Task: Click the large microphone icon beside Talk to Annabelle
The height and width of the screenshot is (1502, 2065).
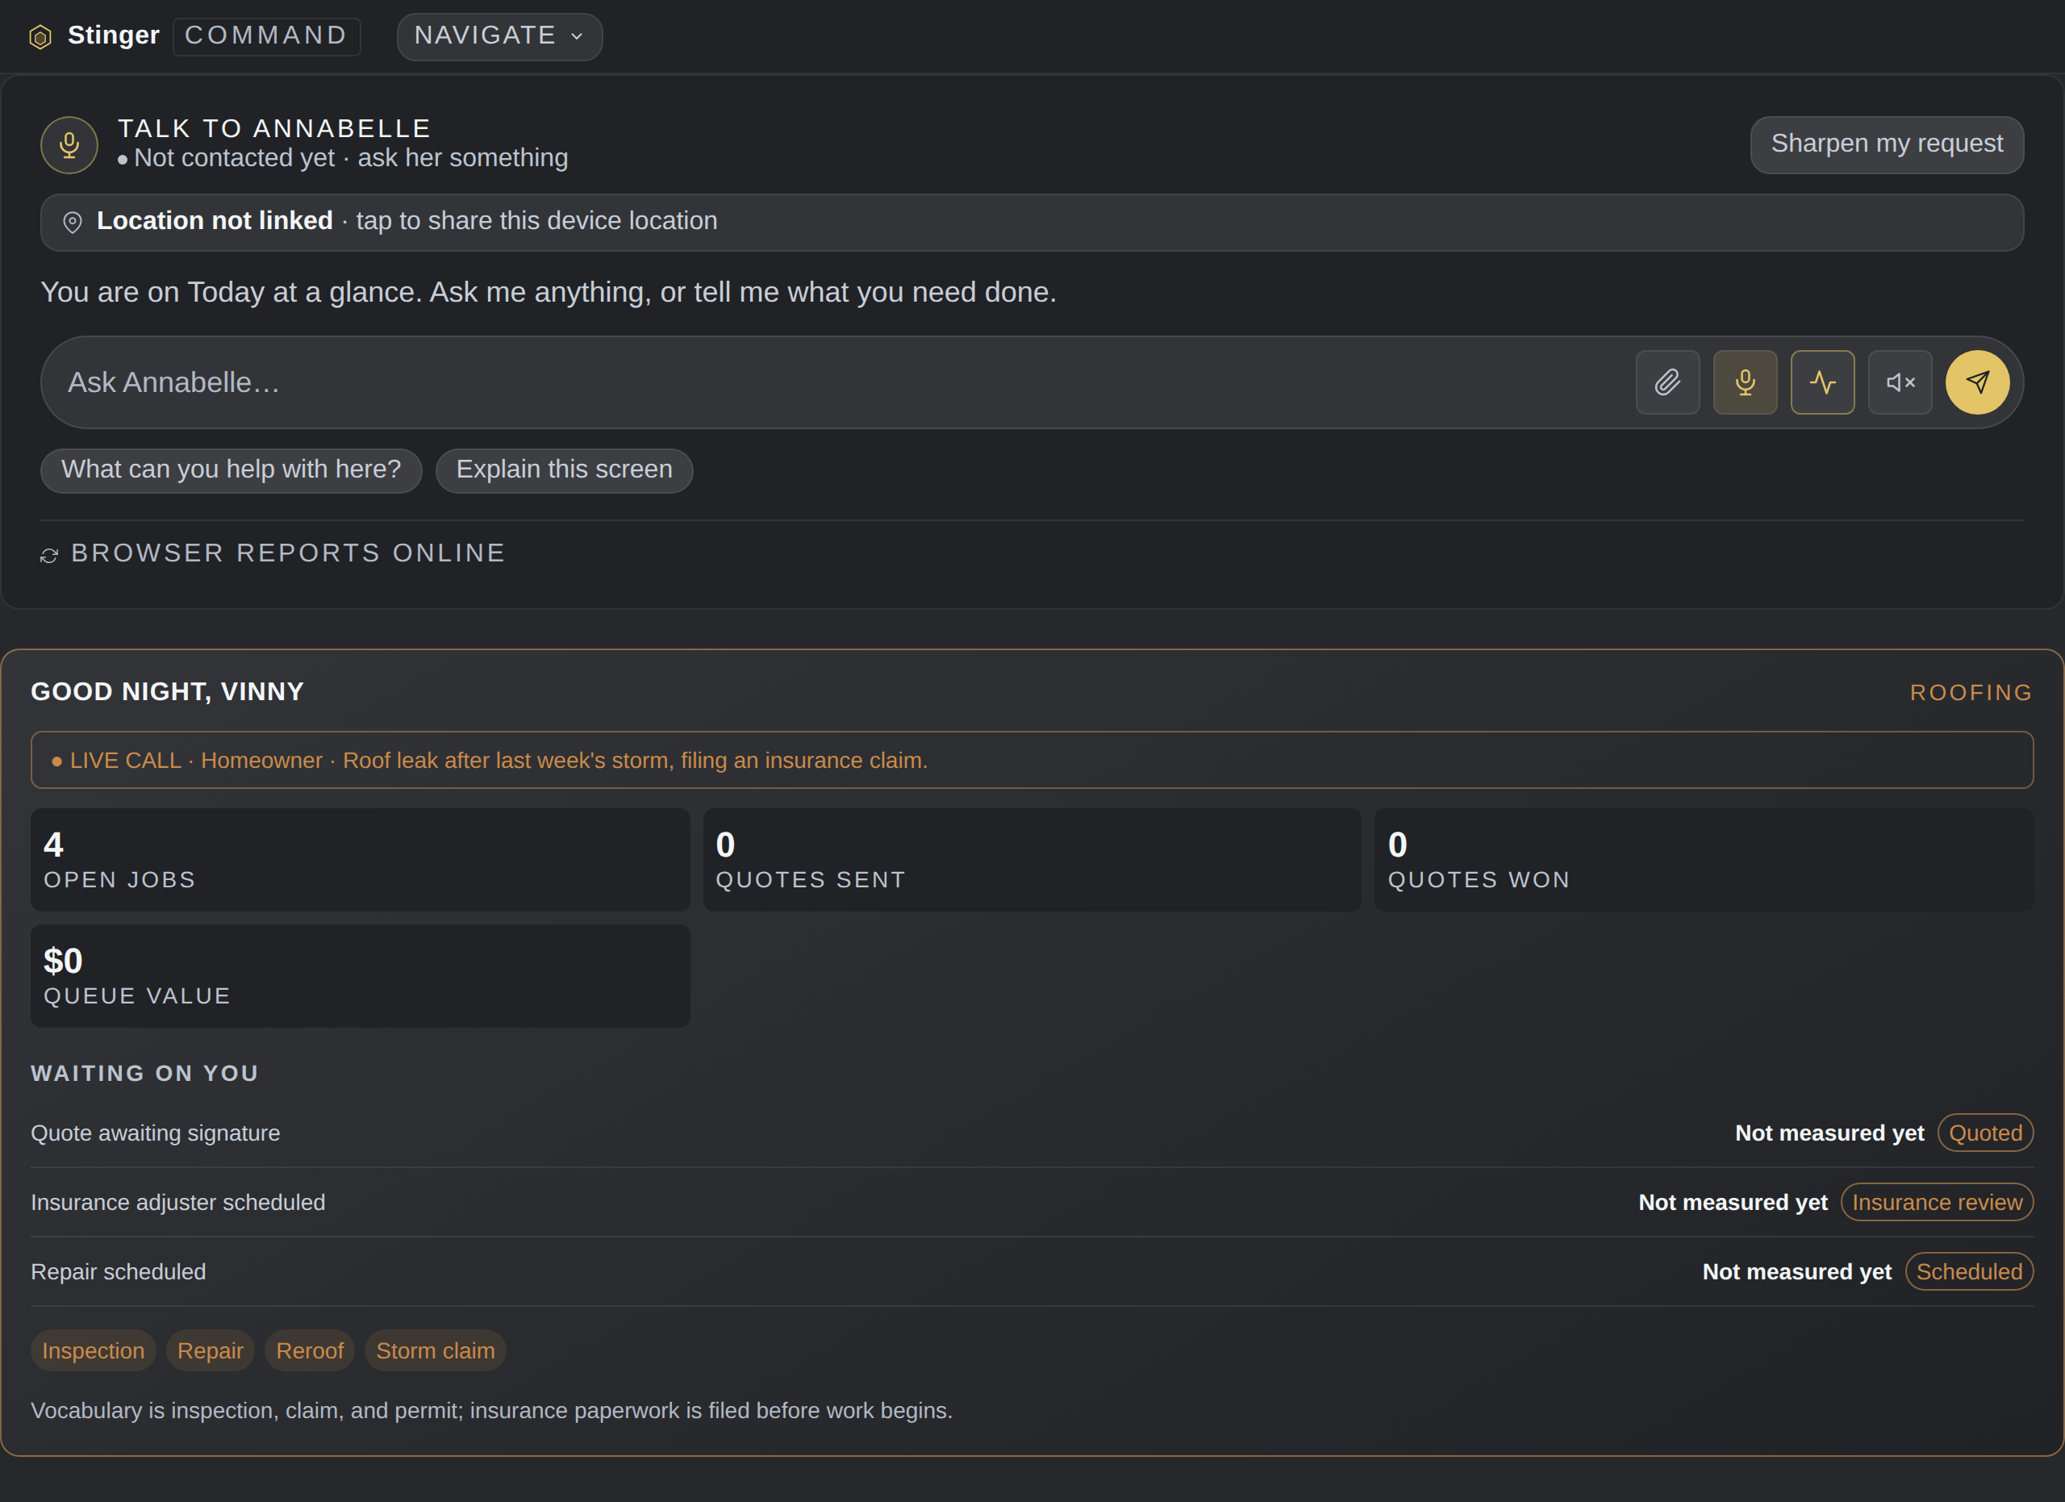Action: pos(69,144)
